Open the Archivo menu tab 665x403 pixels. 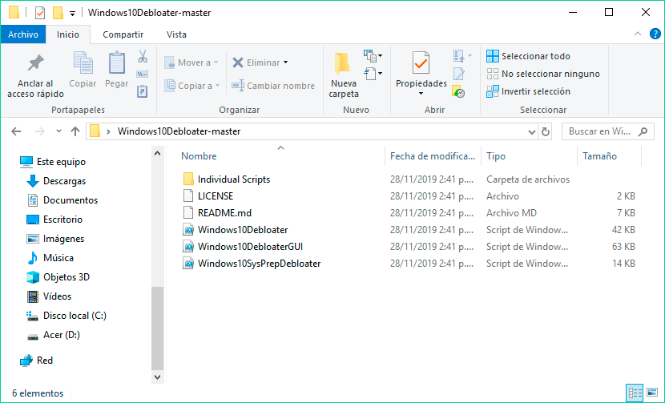pyautogui.click(x=23, y=34)
